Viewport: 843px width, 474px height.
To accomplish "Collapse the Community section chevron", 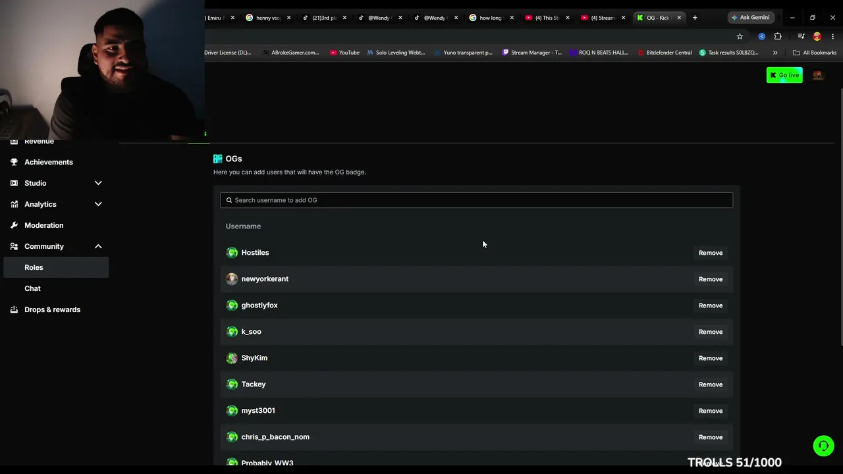I will [x=98, y=246].
